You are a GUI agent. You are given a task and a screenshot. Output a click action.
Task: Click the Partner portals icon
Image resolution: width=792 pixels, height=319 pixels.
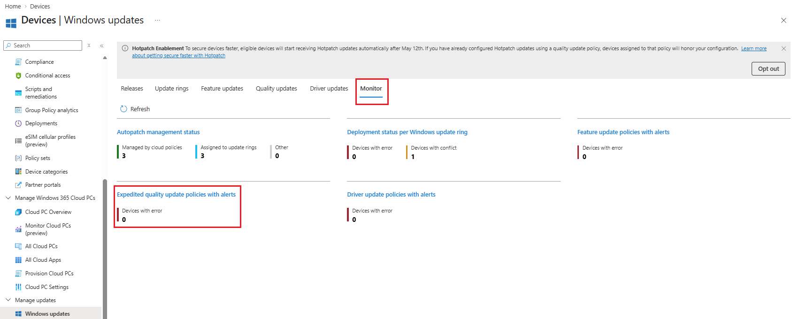tap(18, 185)
